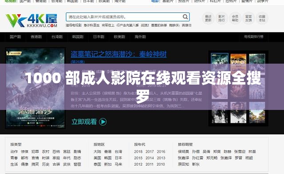Filter by genre 历史
284x174 pixels.
click(46, 164)
